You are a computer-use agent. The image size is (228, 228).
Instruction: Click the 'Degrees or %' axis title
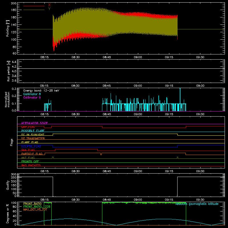tap(8, 213)
